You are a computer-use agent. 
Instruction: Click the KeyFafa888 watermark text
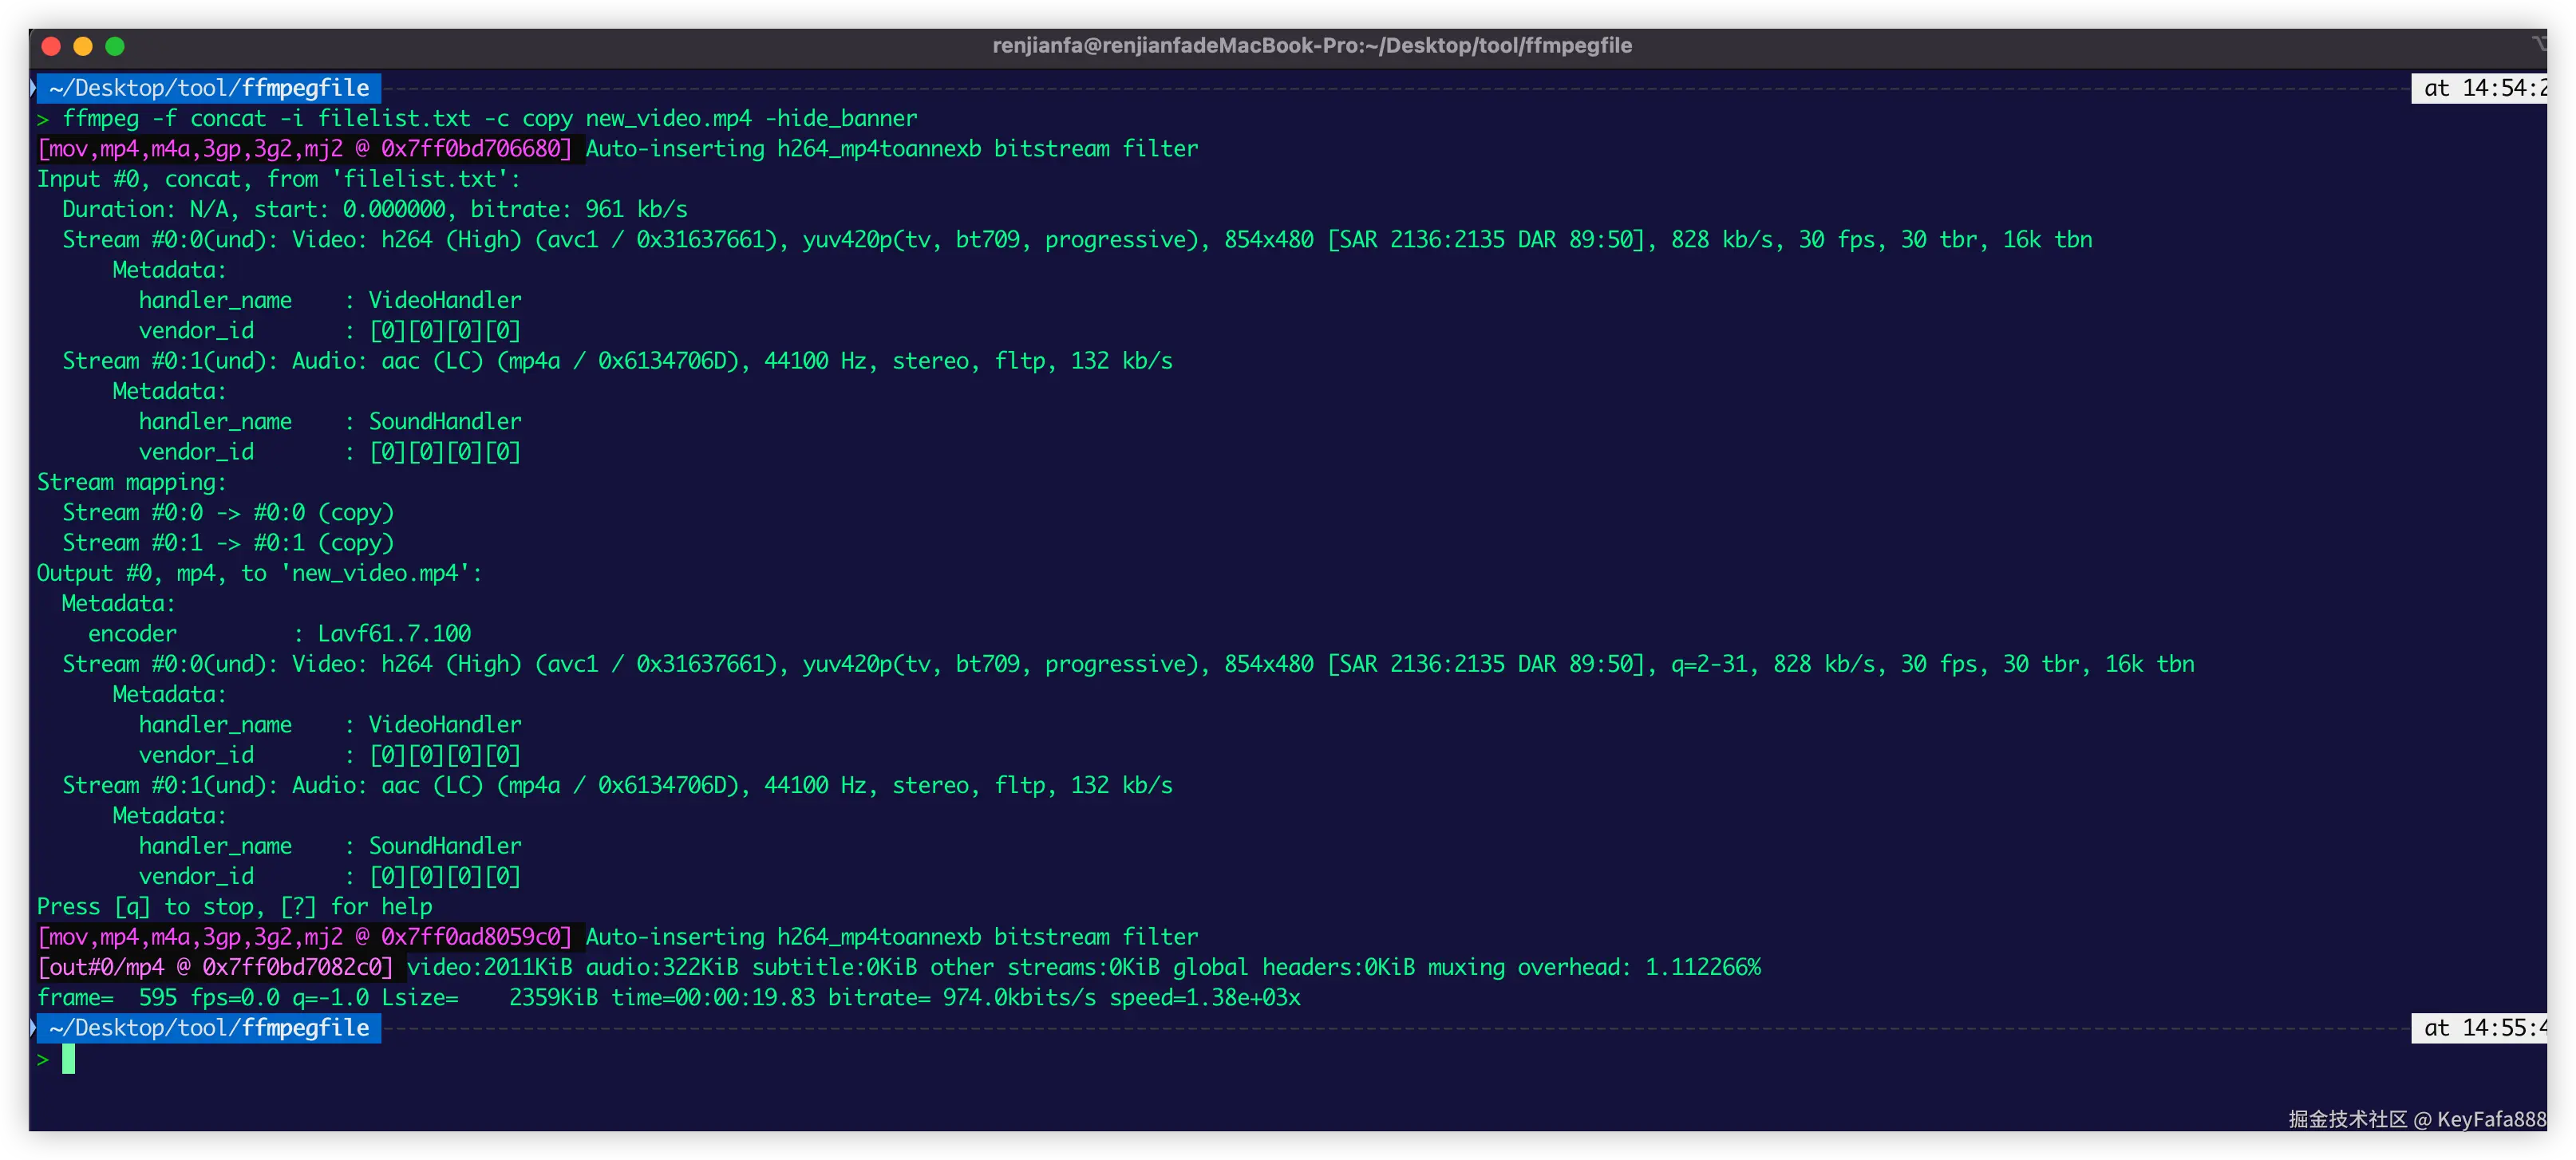[2491, 1119]
